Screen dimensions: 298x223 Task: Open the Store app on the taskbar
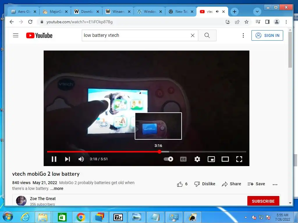[x=62, y=217]
